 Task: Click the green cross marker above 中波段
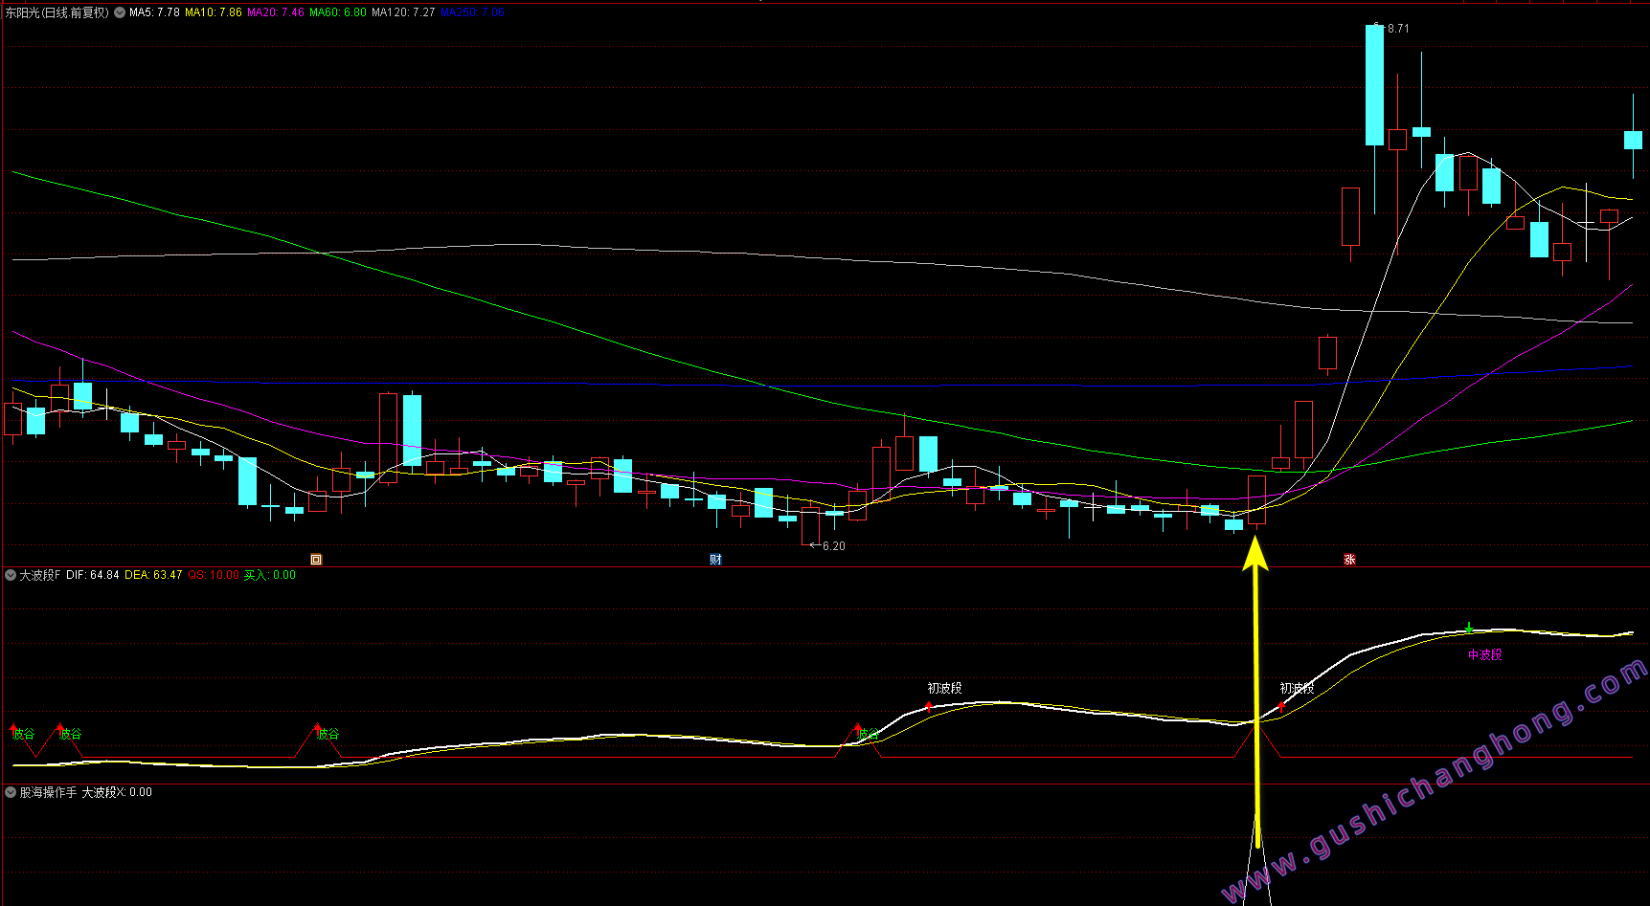(x=1469, y=629)
